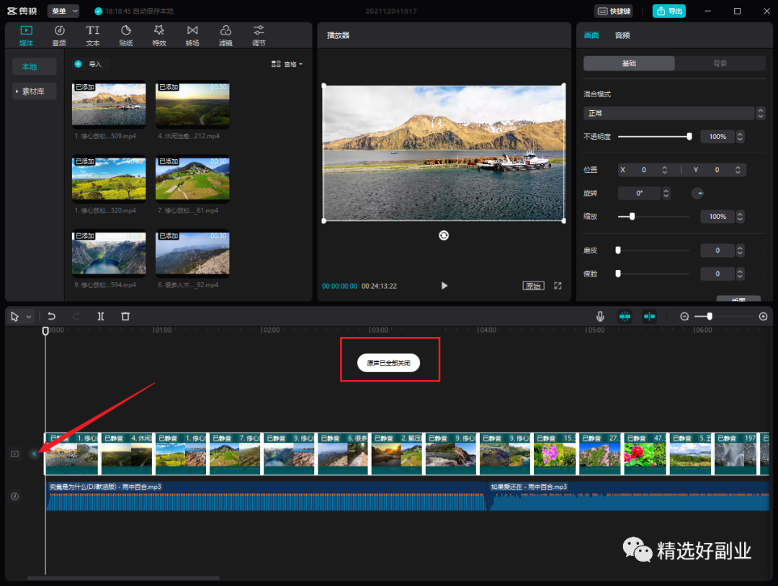Expand the 素材库 material library
This screenshot has width=778, height=586.
coord(34,91)
